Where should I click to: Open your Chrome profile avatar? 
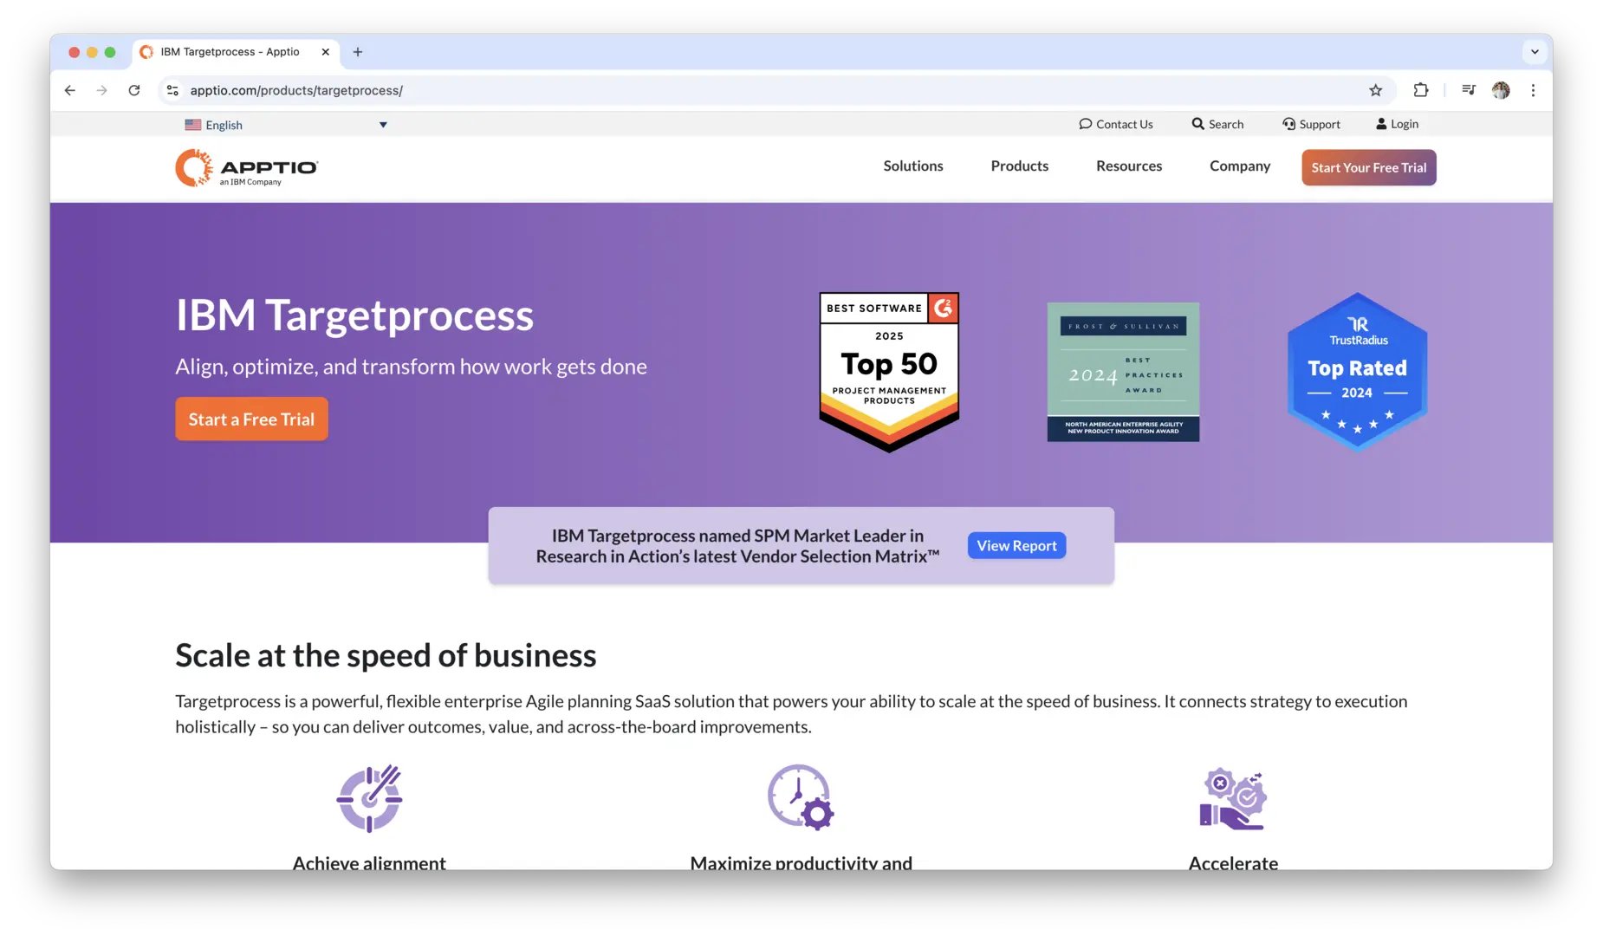click(x=1502, y=90)
